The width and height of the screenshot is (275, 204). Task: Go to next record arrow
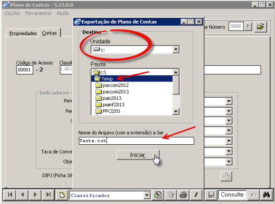(x=35, y=195)
